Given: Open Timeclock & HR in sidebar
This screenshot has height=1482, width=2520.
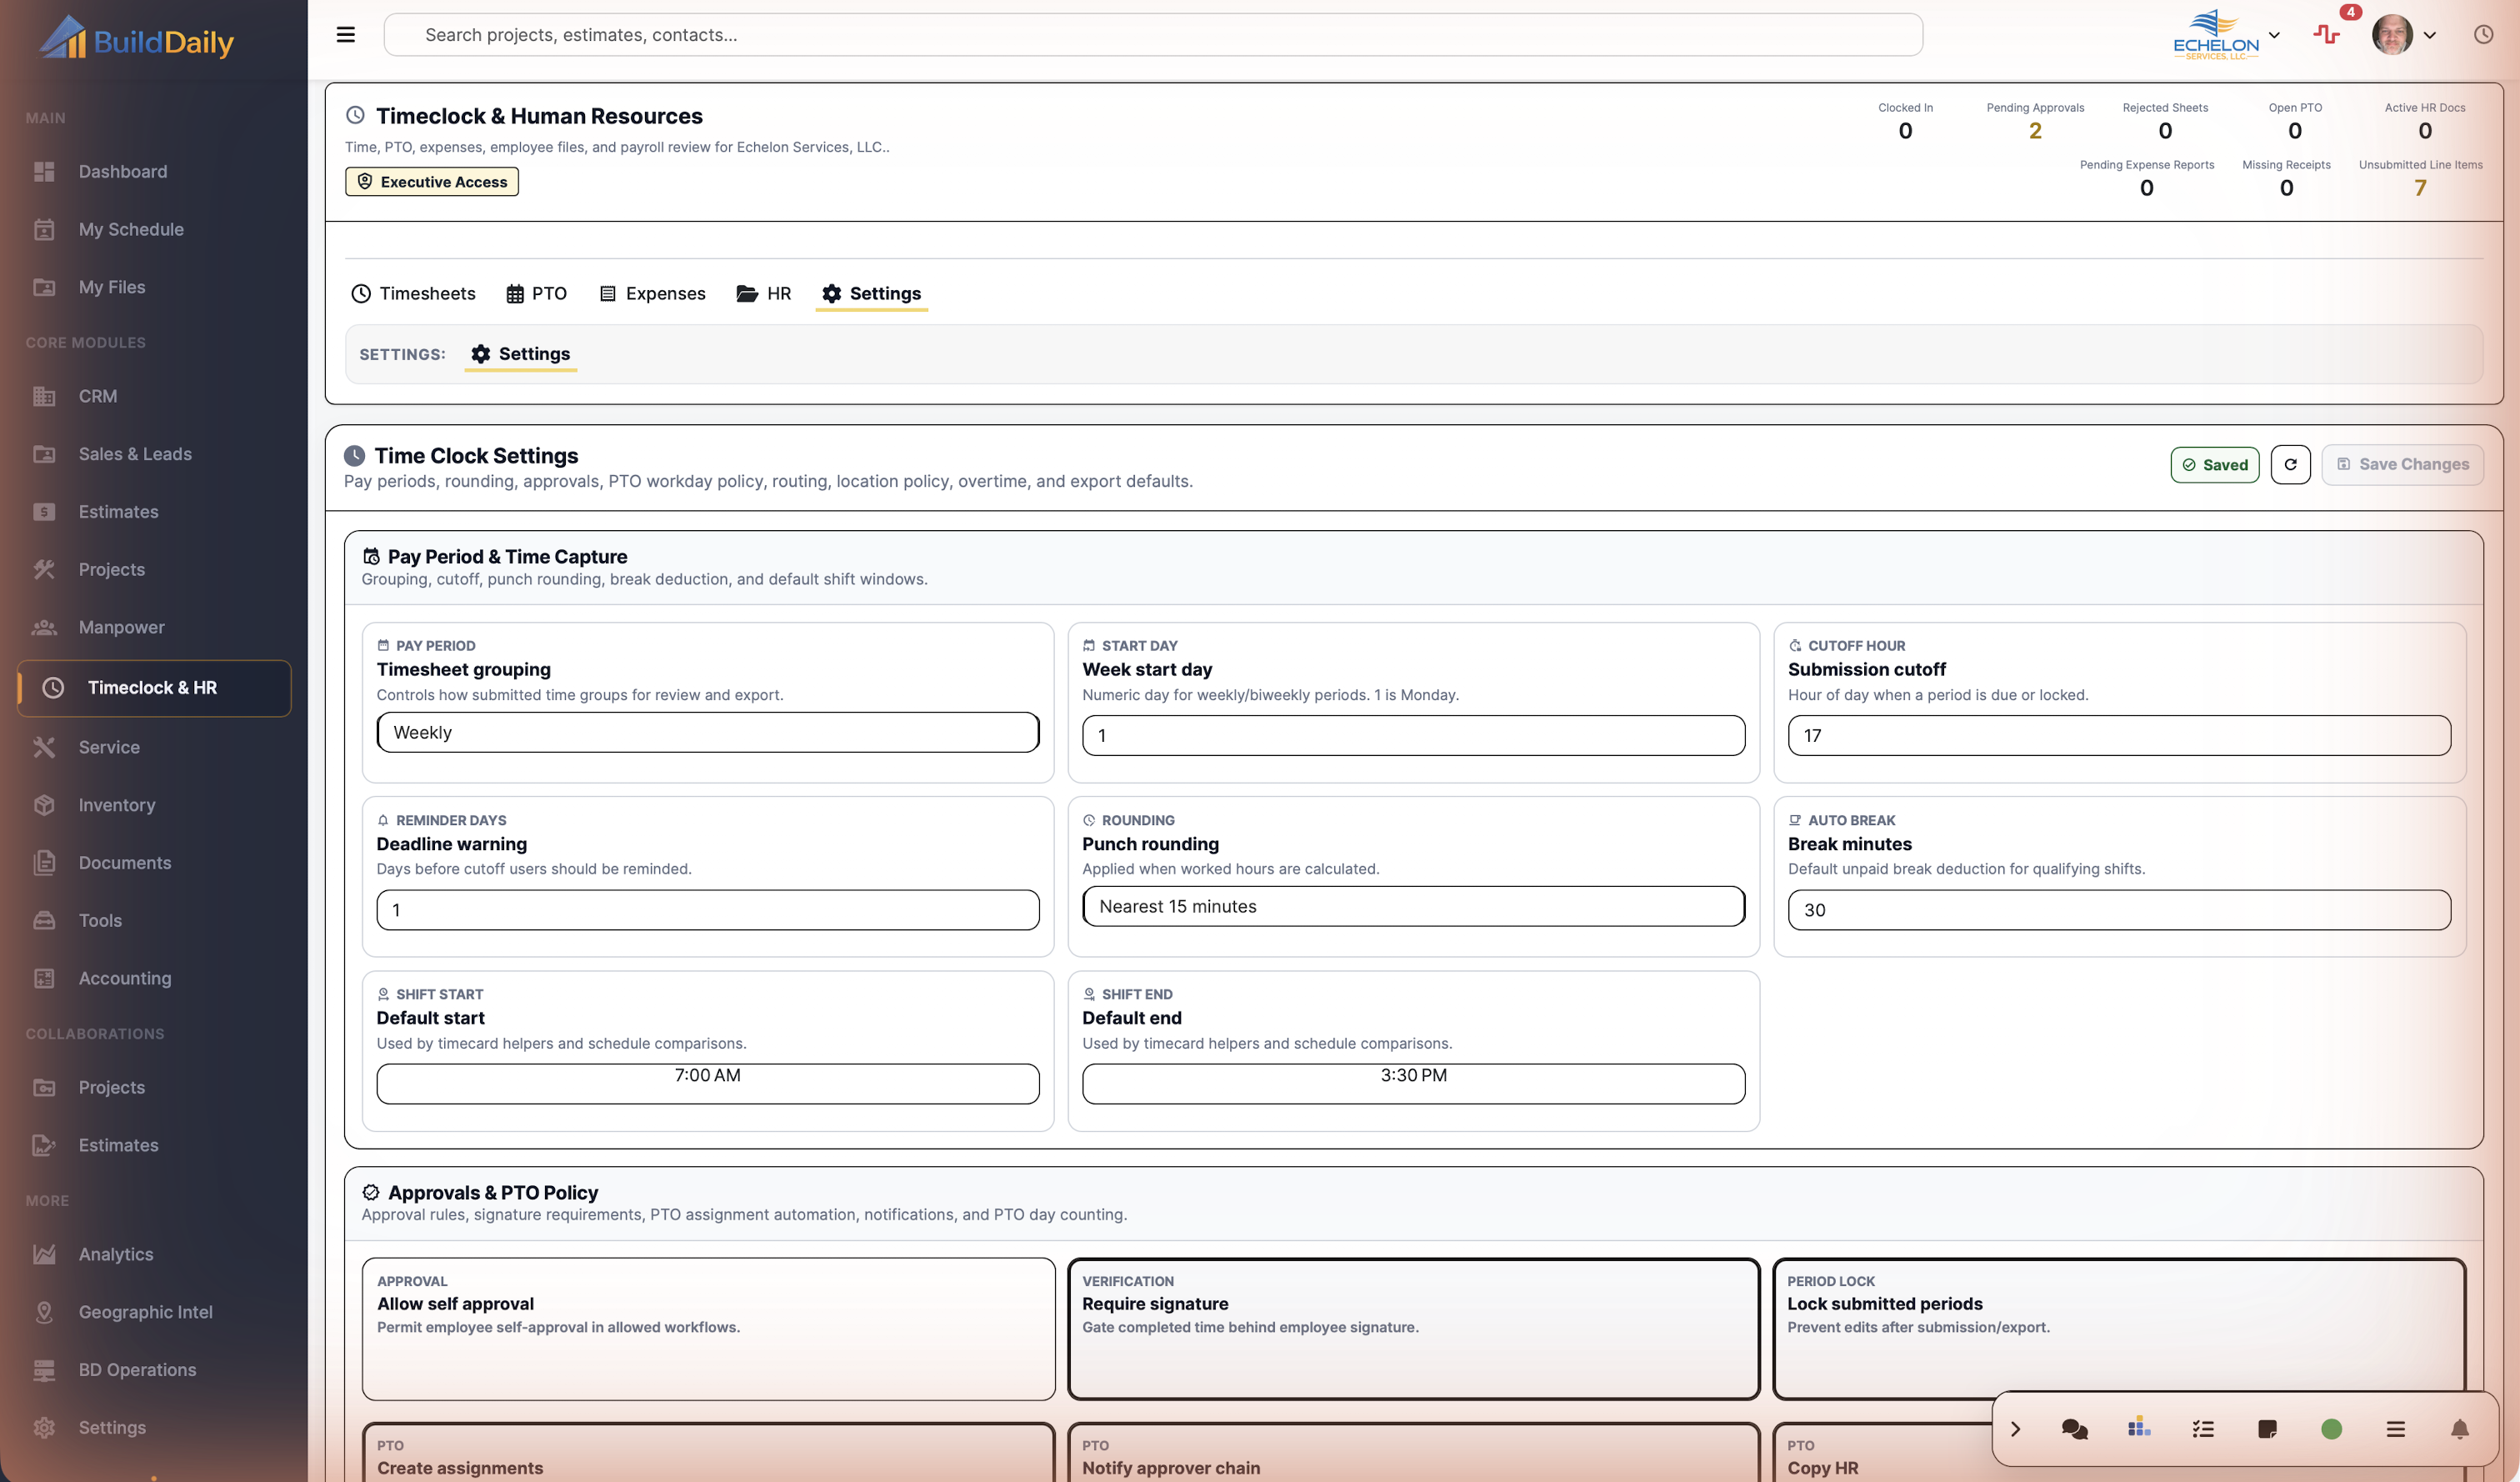Looking at the screenshot, I should (154, 688).
